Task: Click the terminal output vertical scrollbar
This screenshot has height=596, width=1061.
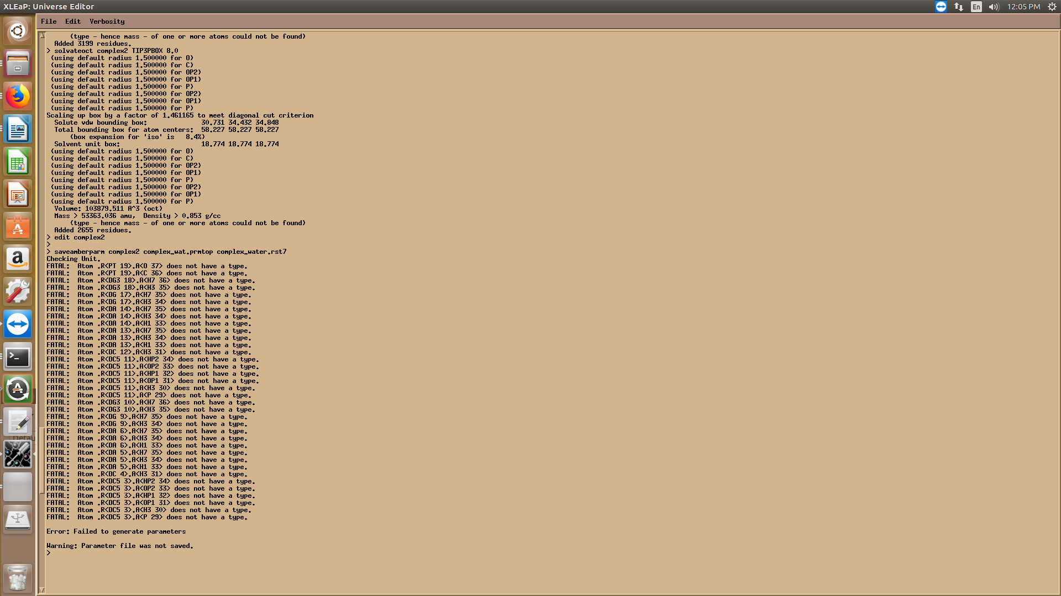Action: 41,461
